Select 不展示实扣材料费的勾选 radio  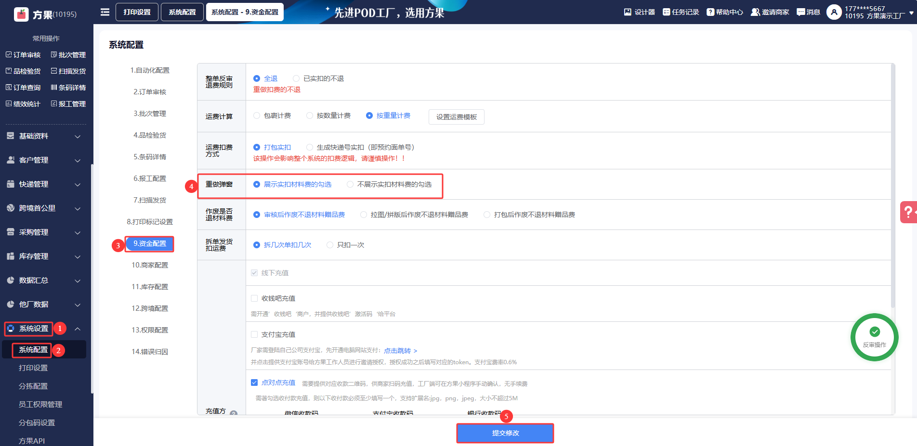click(350, 184)
